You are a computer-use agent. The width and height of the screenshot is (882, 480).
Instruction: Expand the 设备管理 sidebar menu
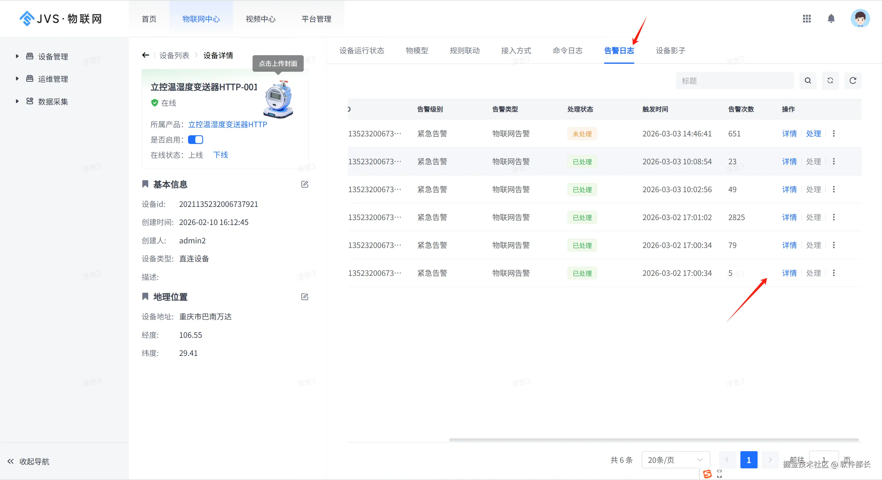pos(53,56)
